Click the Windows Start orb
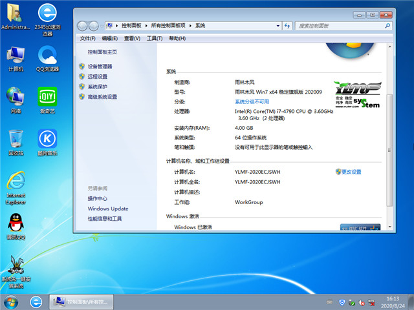 [x=11, y=302]
